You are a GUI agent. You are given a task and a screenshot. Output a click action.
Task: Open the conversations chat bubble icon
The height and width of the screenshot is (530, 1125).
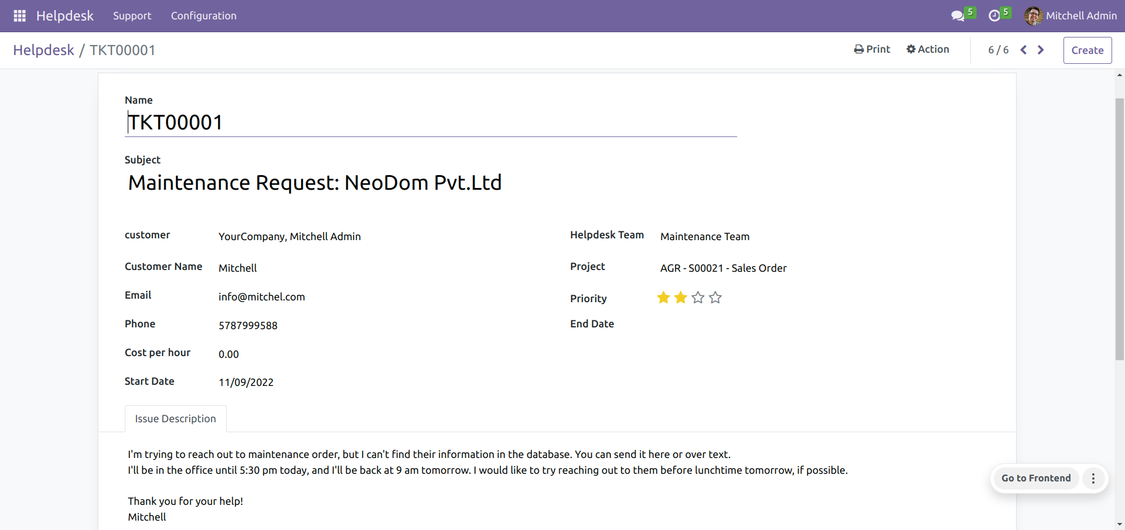pos(957,16)
